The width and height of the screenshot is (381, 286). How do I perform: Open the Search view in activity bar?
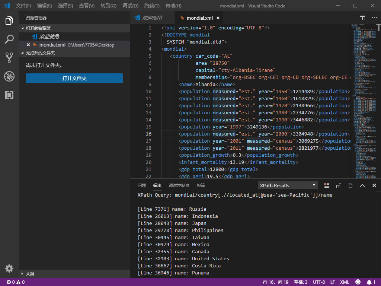pyautogui.click(x=9, y=39)
